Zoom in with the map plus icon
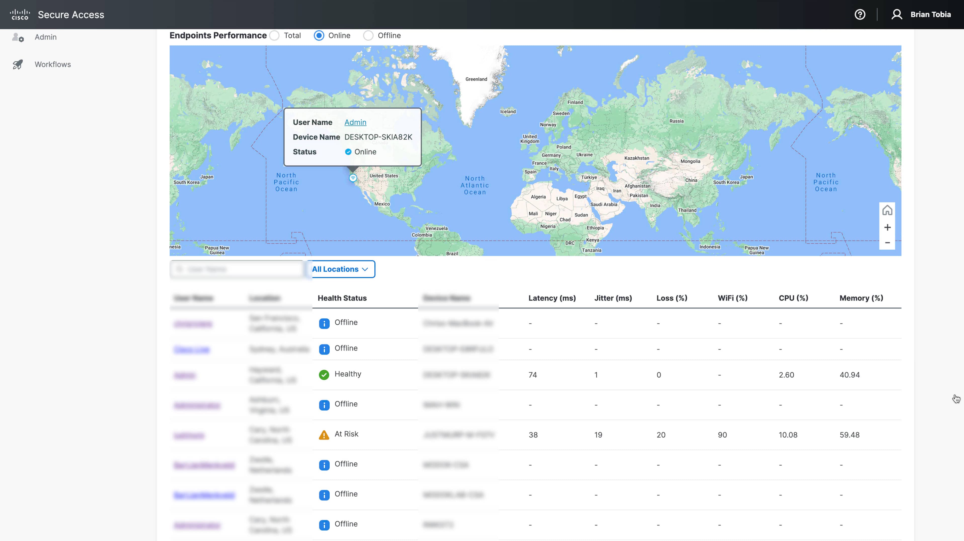964x541 pixels. click(x=887, y=228)
